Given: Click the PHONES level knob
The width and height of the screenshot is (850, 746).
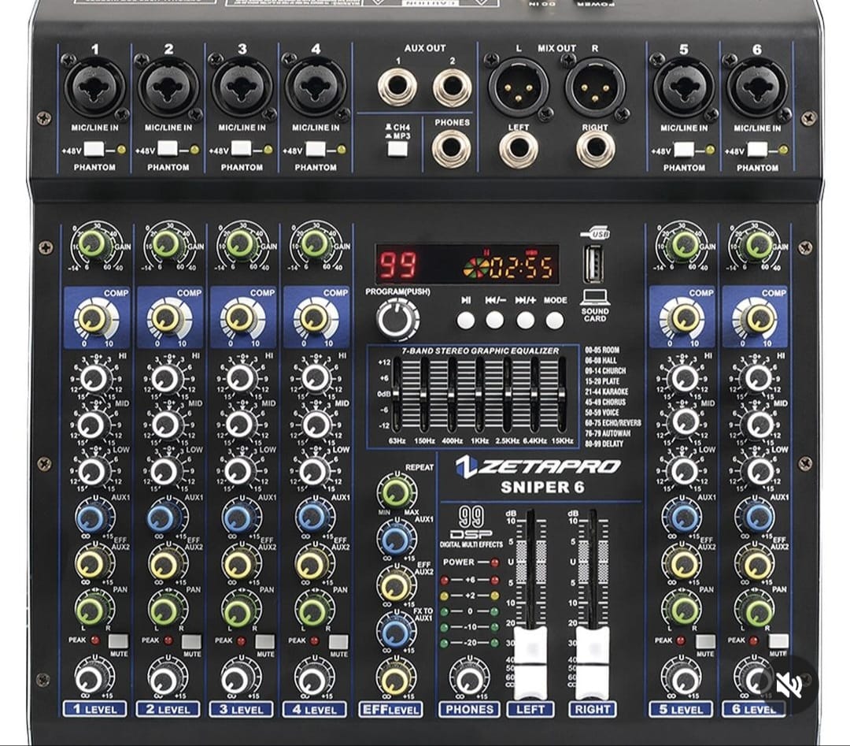Looking at the screenshot, I should (469, 679).
